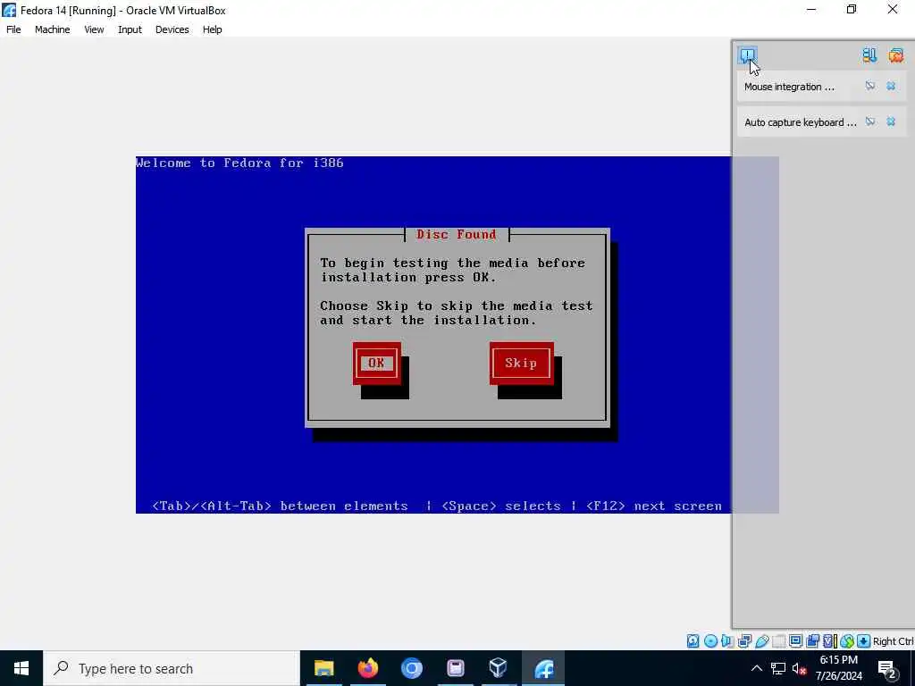Click the network tray icon

point(778,668)
